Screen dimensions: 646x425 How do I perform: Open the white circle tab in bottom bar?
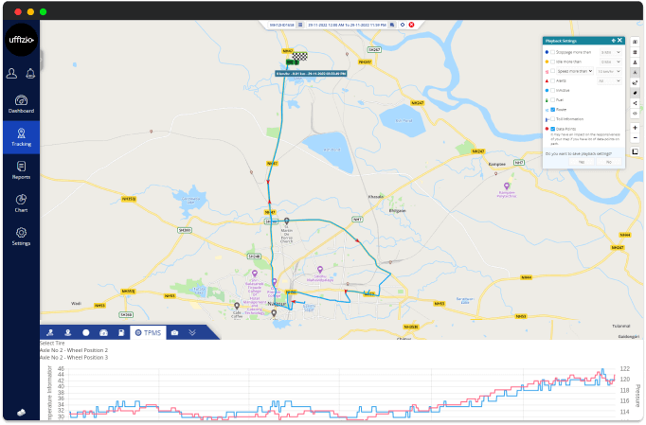point(85,333)
